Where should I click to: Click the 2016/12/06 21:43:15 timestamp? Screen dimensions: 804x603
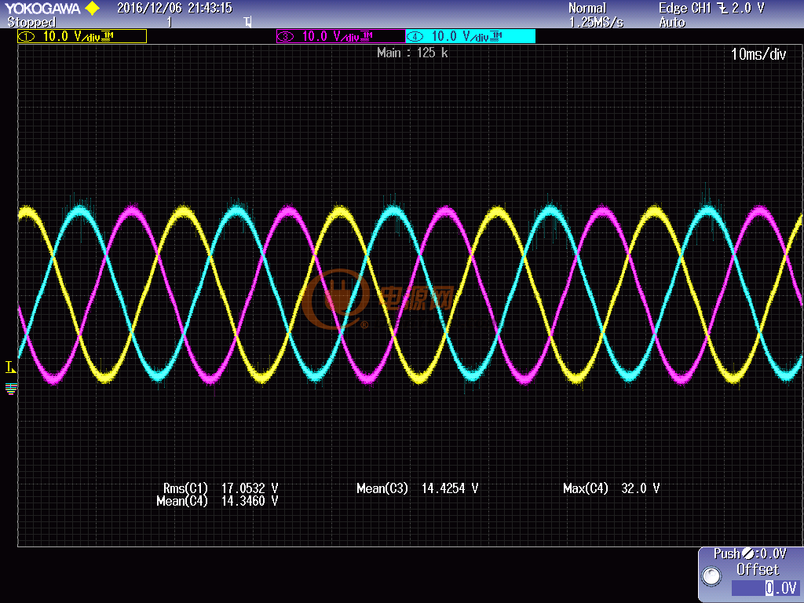tap(175, 8)
